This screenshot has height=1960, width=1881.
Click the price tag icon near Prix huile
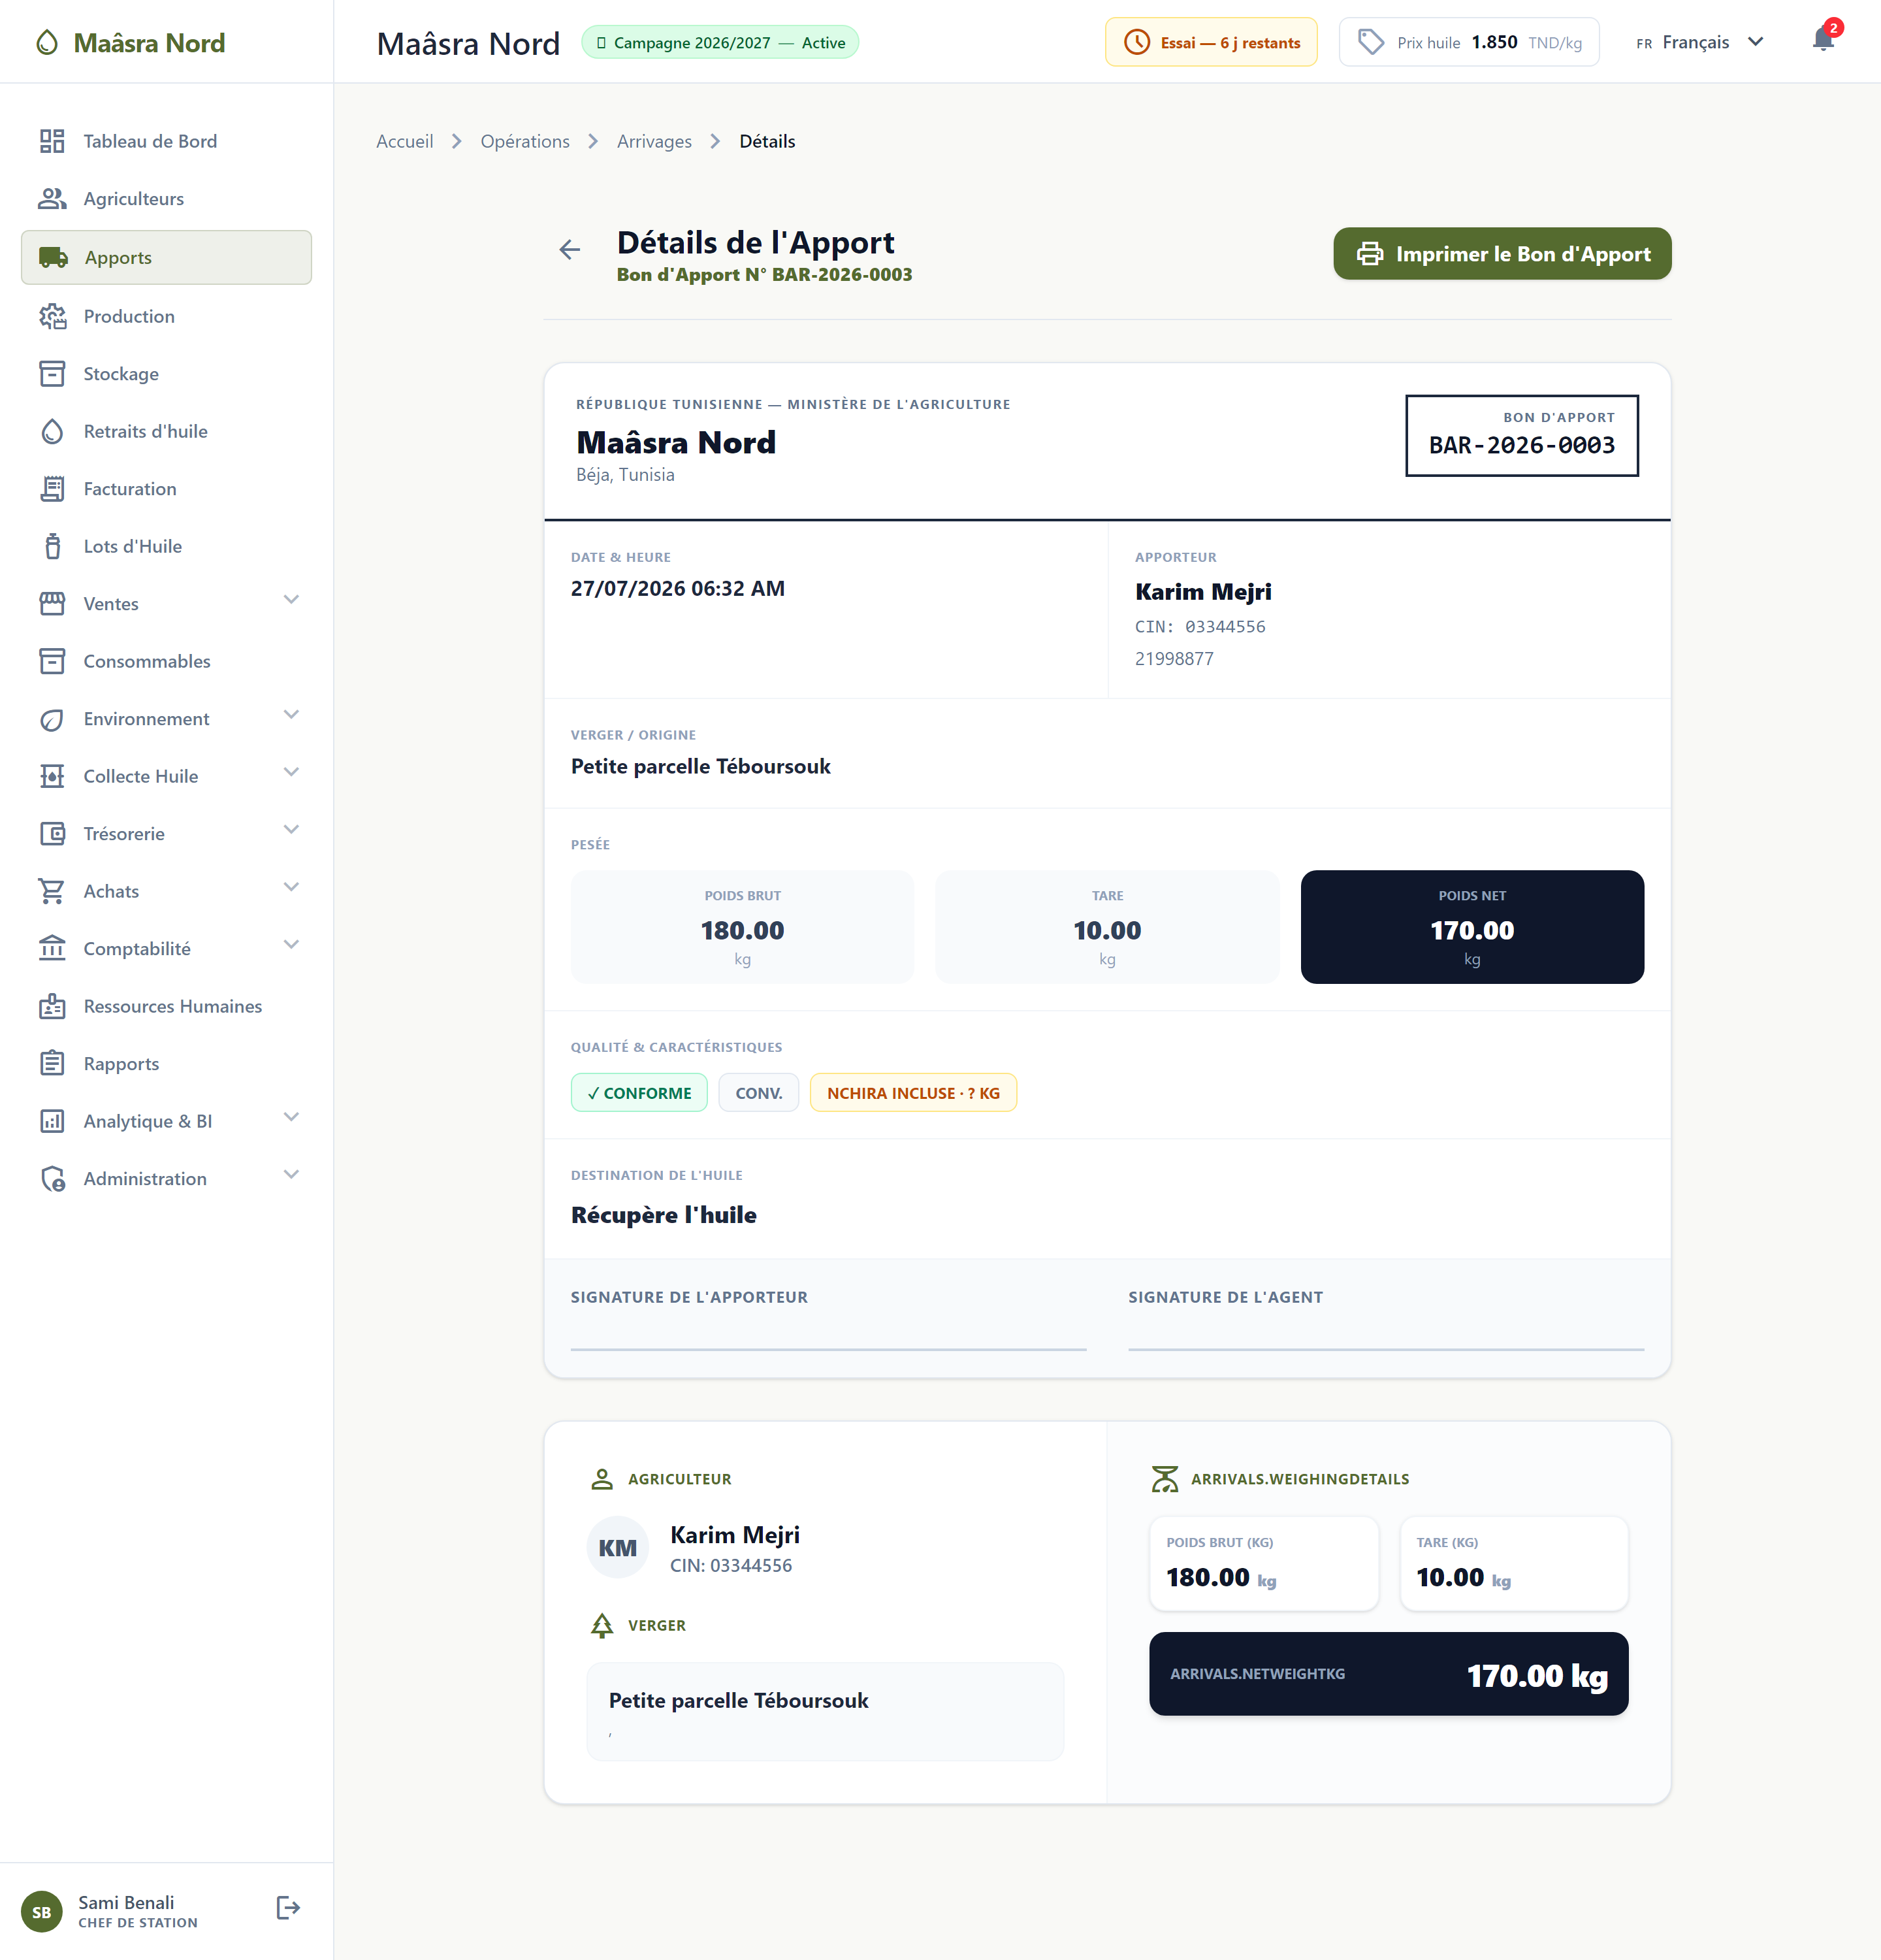coord(1372,42)
